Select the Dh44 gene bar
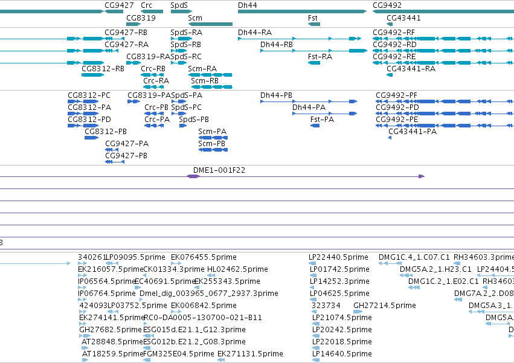 tap(302, 11)
